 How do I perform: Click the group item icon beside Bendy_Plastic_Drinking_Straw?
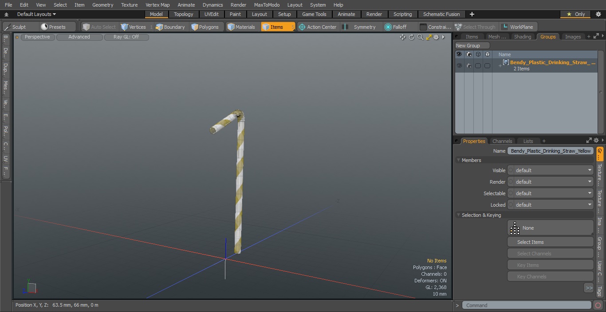[x=506, y=62]
